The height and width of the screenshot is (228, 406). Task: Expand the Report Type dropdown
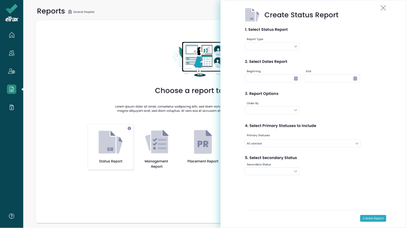[x=272, y=46]
